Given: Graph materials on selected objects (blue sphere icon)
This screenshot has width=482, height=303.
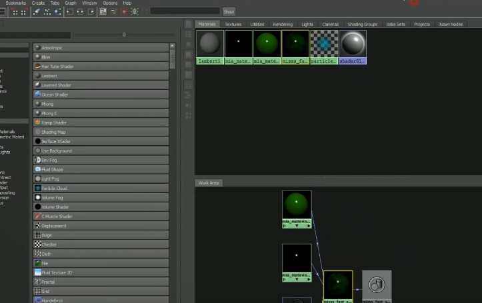Looking at the screenshot, I should coord(58,12).
